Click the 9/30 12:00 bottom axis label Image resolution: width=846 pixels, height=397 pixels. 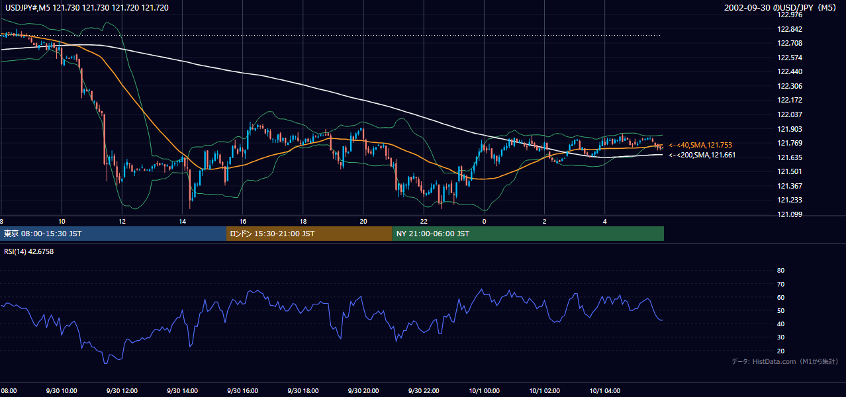pos(122,391)
